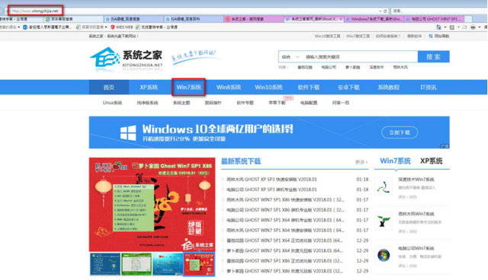The height and width of the screenshot is (280, 488).
Task: Open the Win7激活工具 top link
Action: (358, 36)
